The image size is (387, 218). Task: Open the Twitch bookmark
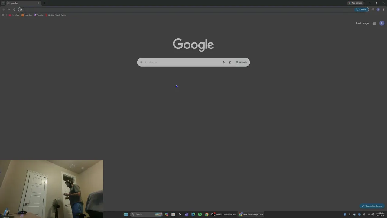tap(38, 15)
